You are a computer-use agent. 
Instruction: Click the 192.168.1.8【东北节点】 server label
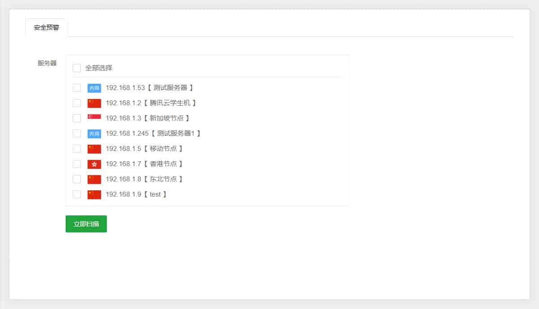click(x=144, y=179)
